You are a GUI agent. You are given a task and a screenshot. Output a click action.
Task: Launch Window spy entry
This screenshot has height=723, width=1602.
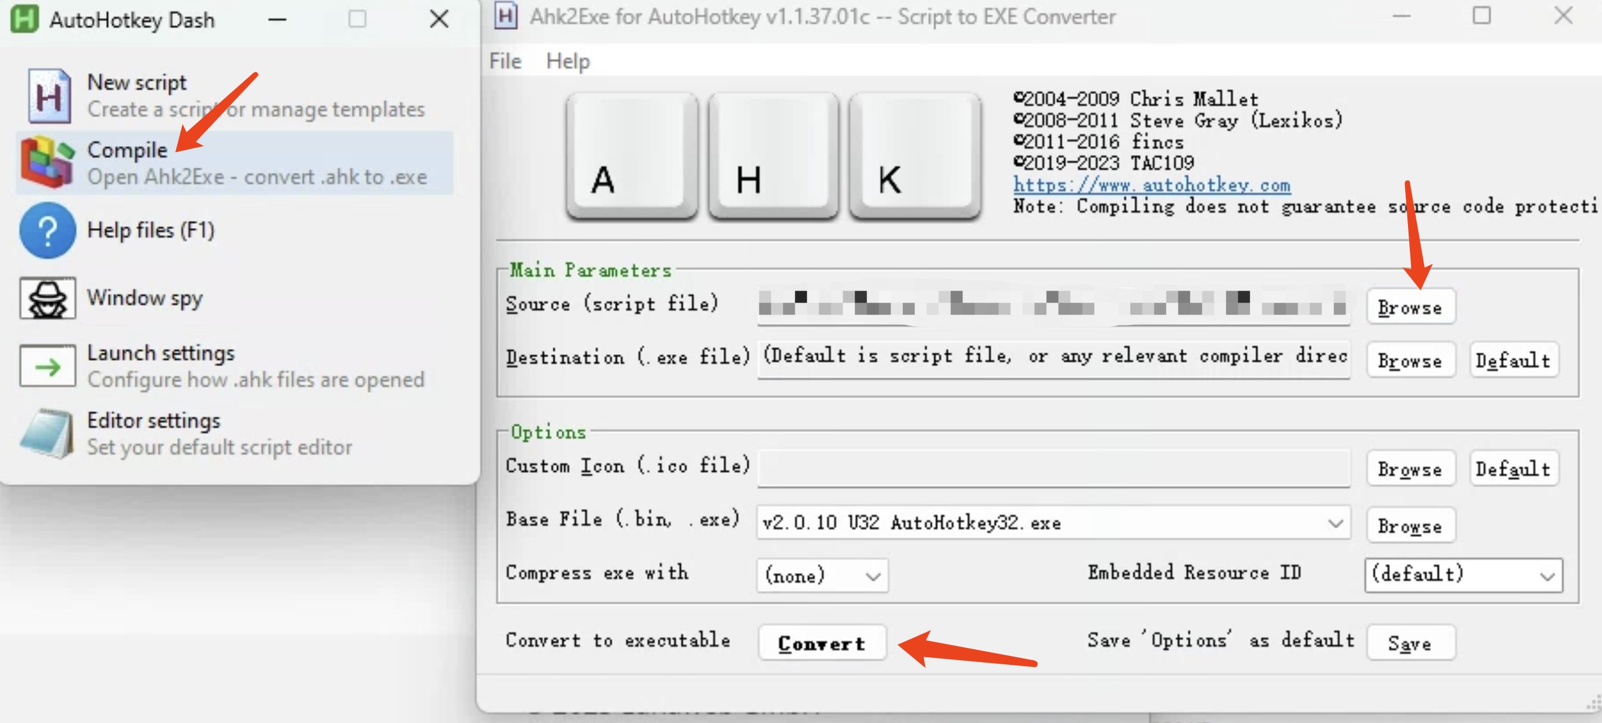coord(235,298)
